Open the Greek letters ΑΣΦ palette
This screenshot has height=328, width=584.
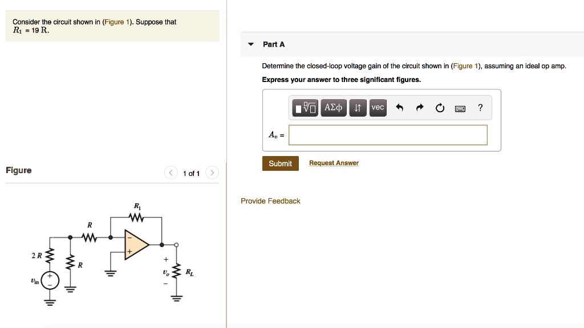point(333,107)
